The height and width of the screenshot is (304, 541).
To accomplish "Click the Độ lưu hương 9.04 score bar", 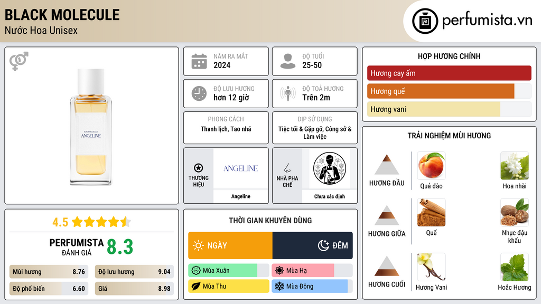I will (134, 272).
